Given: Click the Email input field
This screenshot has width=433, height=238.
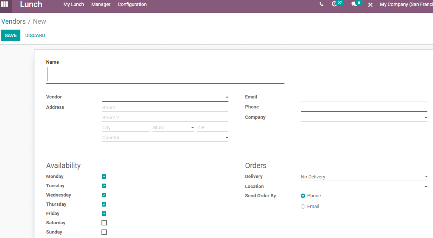Looking at the screenshot, I should 364,97.
